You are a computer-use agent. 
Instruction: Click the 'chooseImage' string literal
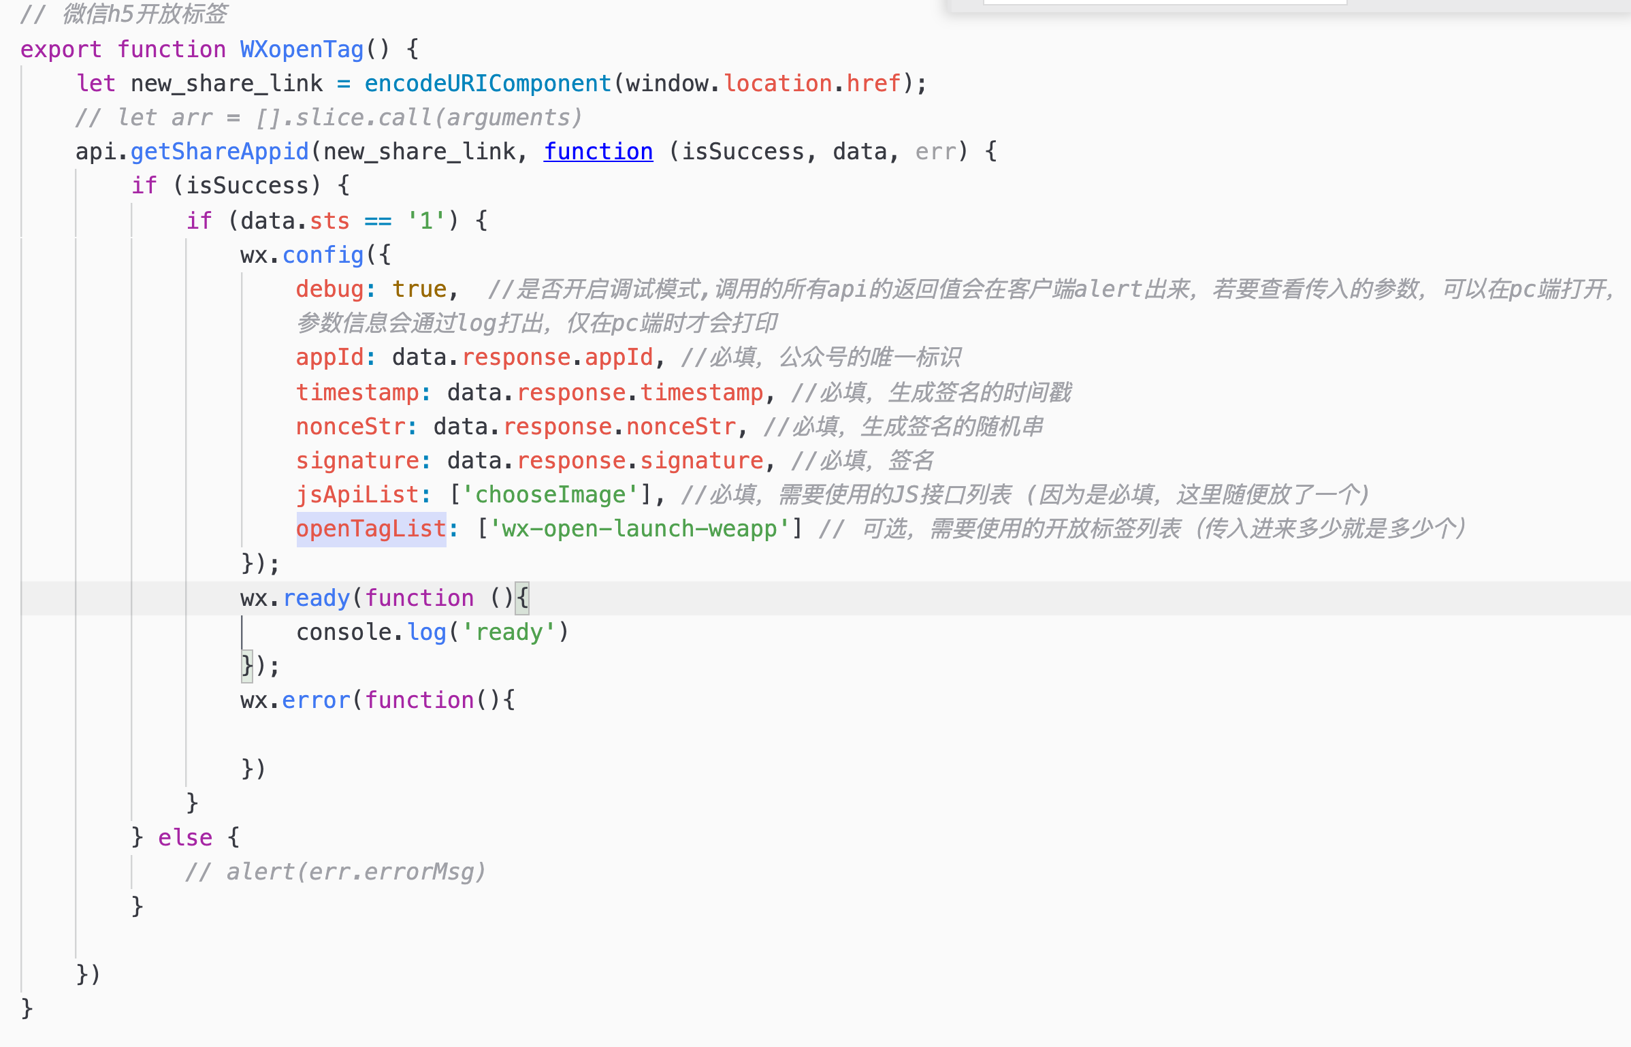coord(550,494)
